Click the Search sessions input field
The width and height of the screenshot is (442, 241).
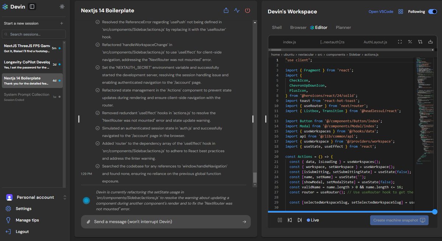point(34,34)
